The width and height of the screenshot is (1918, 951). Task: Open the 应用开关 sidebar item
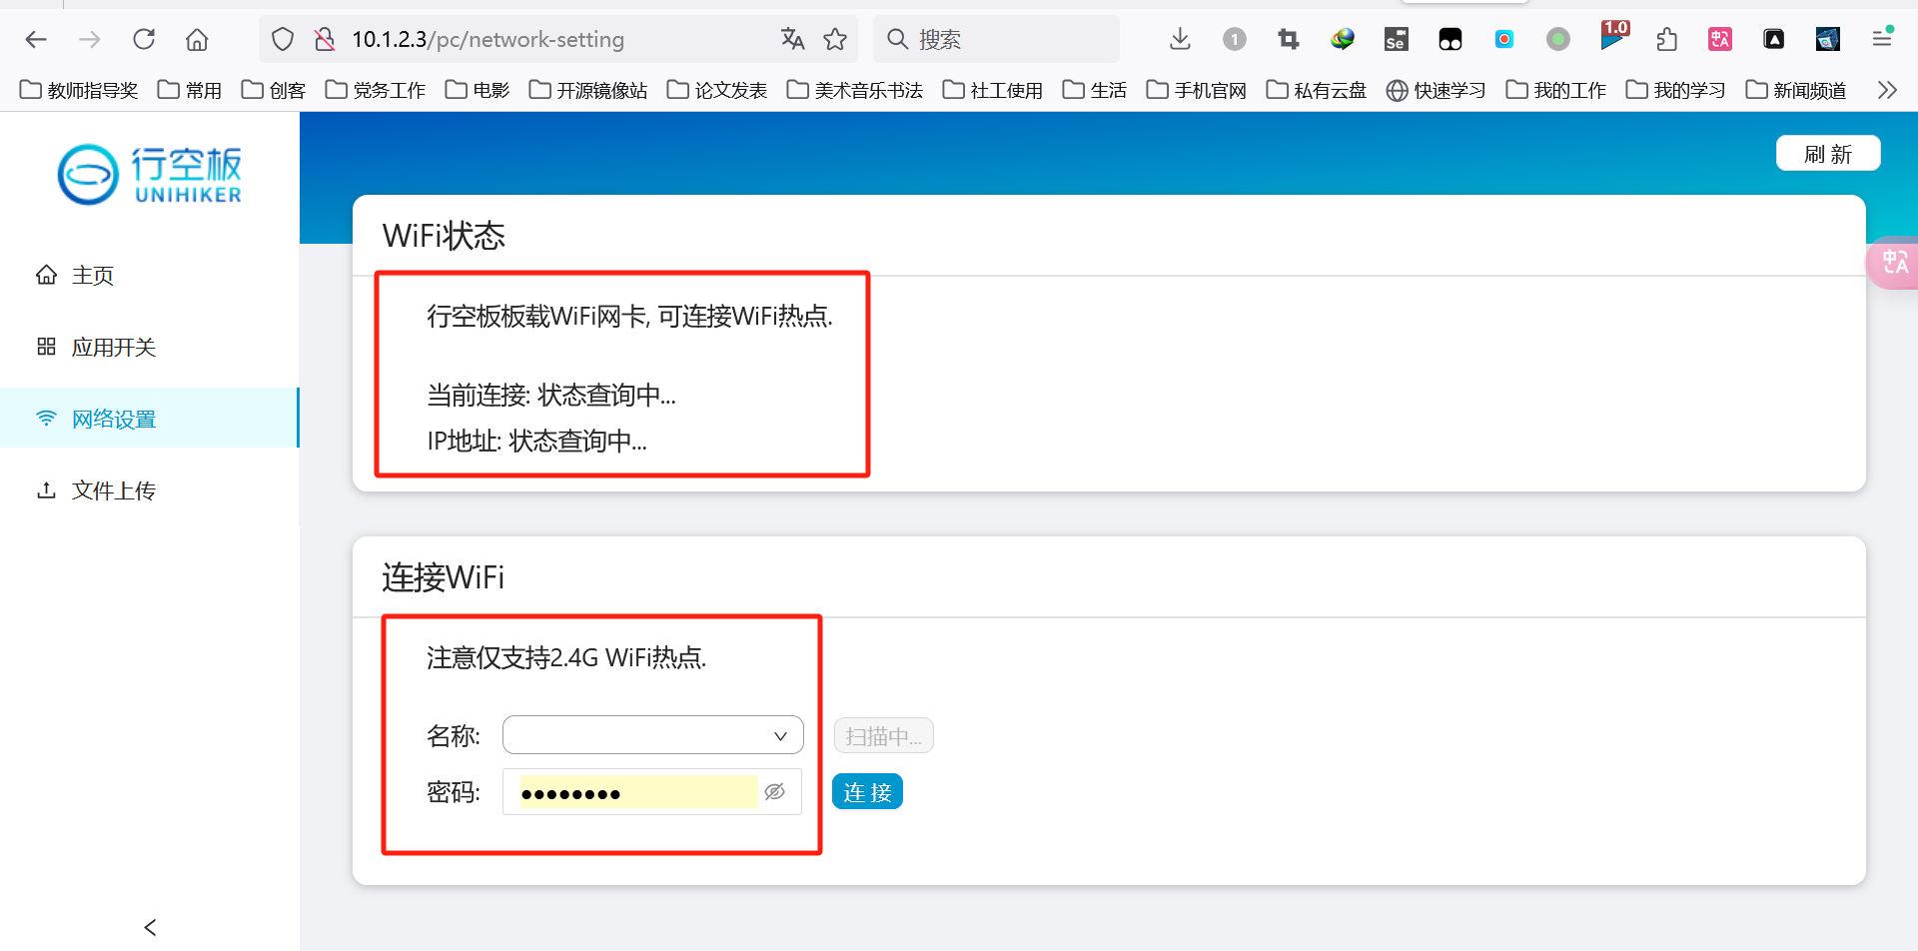click(150, 347)
